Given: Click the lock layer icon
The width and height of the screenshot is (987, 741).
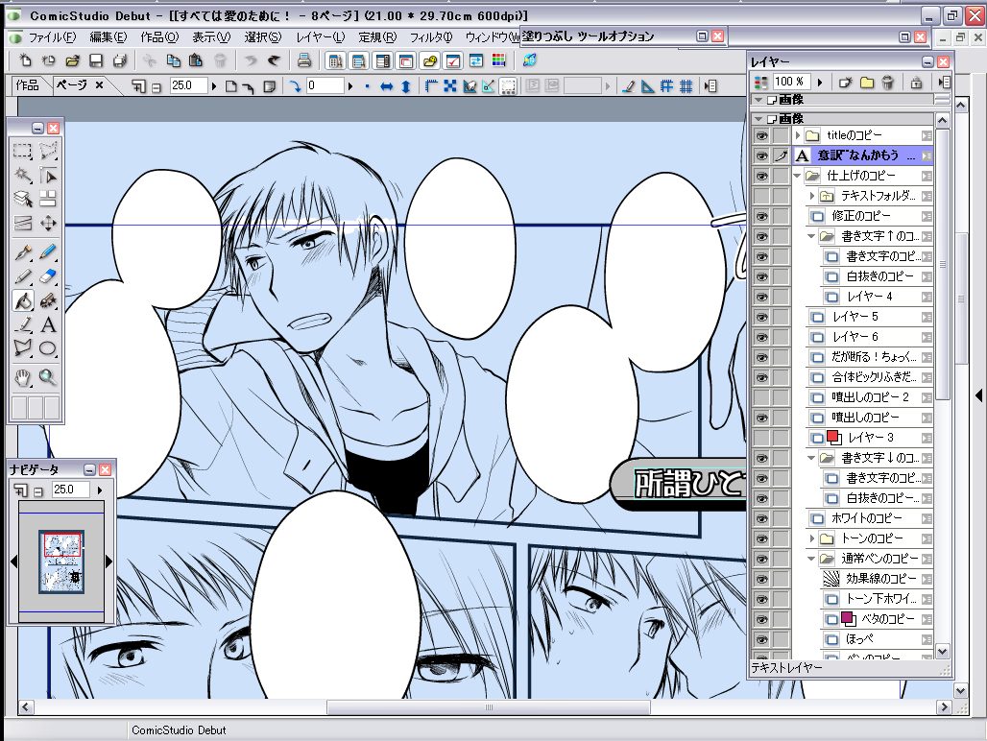Looking at the screenshot, I should pyautogui.click(x=917, y=82).
